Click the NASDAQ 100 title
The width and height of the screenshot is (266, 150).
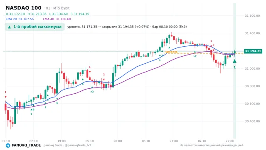(x=24, y=8)
